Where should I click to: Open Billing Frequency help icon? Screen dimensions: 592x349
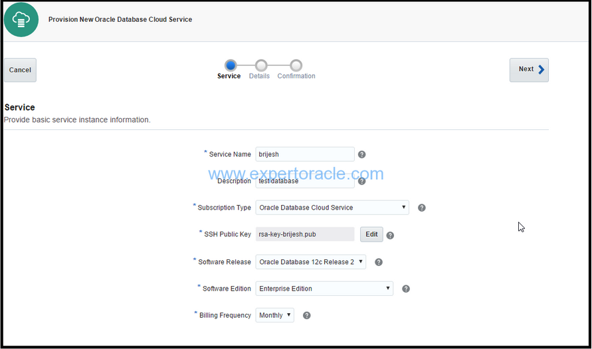[x=307, y=315]
